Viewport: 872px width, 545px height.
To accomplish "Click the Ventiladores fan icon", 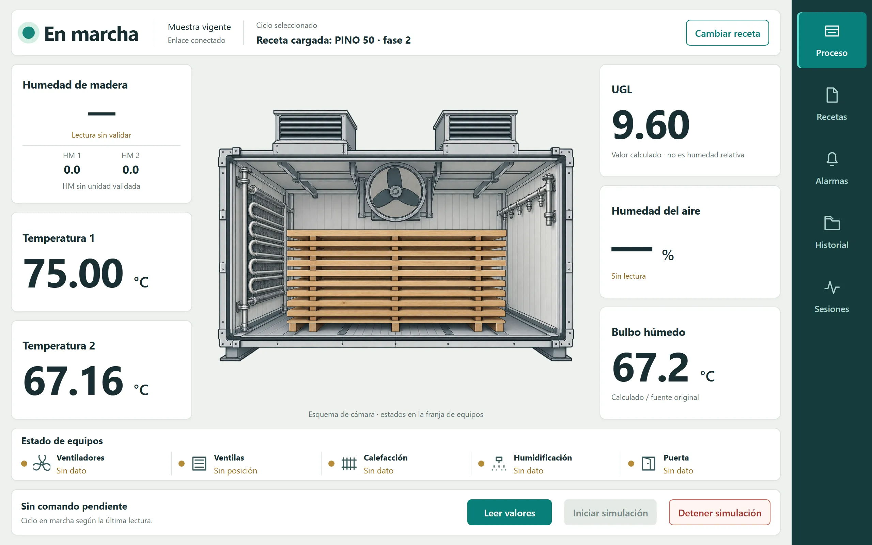I will tap(42, 463).
